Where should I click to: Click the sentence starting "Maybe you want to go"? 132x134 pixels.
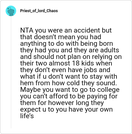point(70,90)
